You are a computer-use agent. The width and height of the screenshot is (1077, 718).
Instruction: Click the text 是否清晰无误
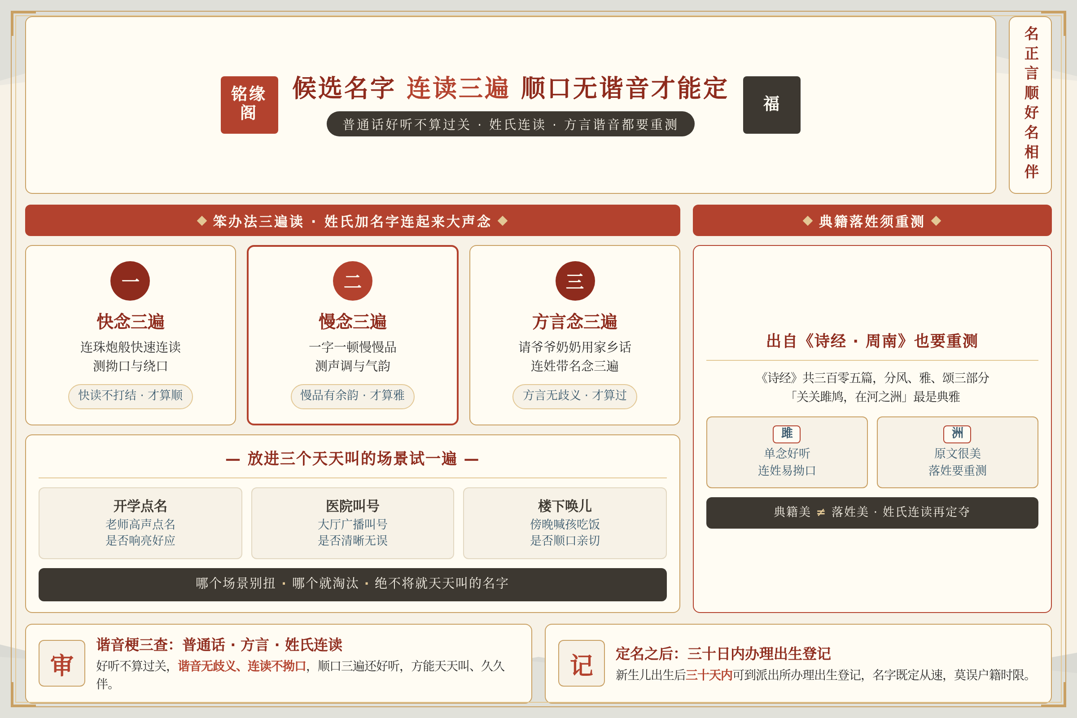point(353,541)
